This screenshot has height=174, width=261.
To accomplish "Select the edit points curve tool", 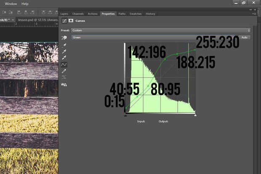I will point(64,64).
